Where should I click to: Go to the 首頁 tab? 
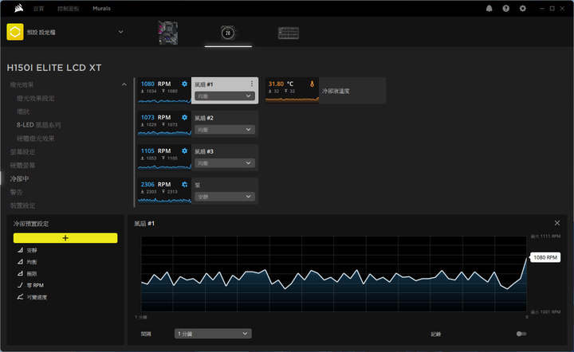point(39,9)
